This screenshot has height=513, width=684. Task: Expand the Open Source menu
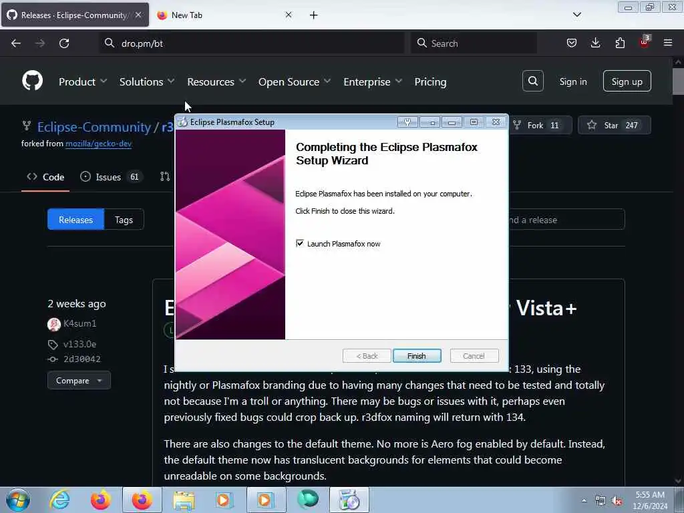click(295, 81)
